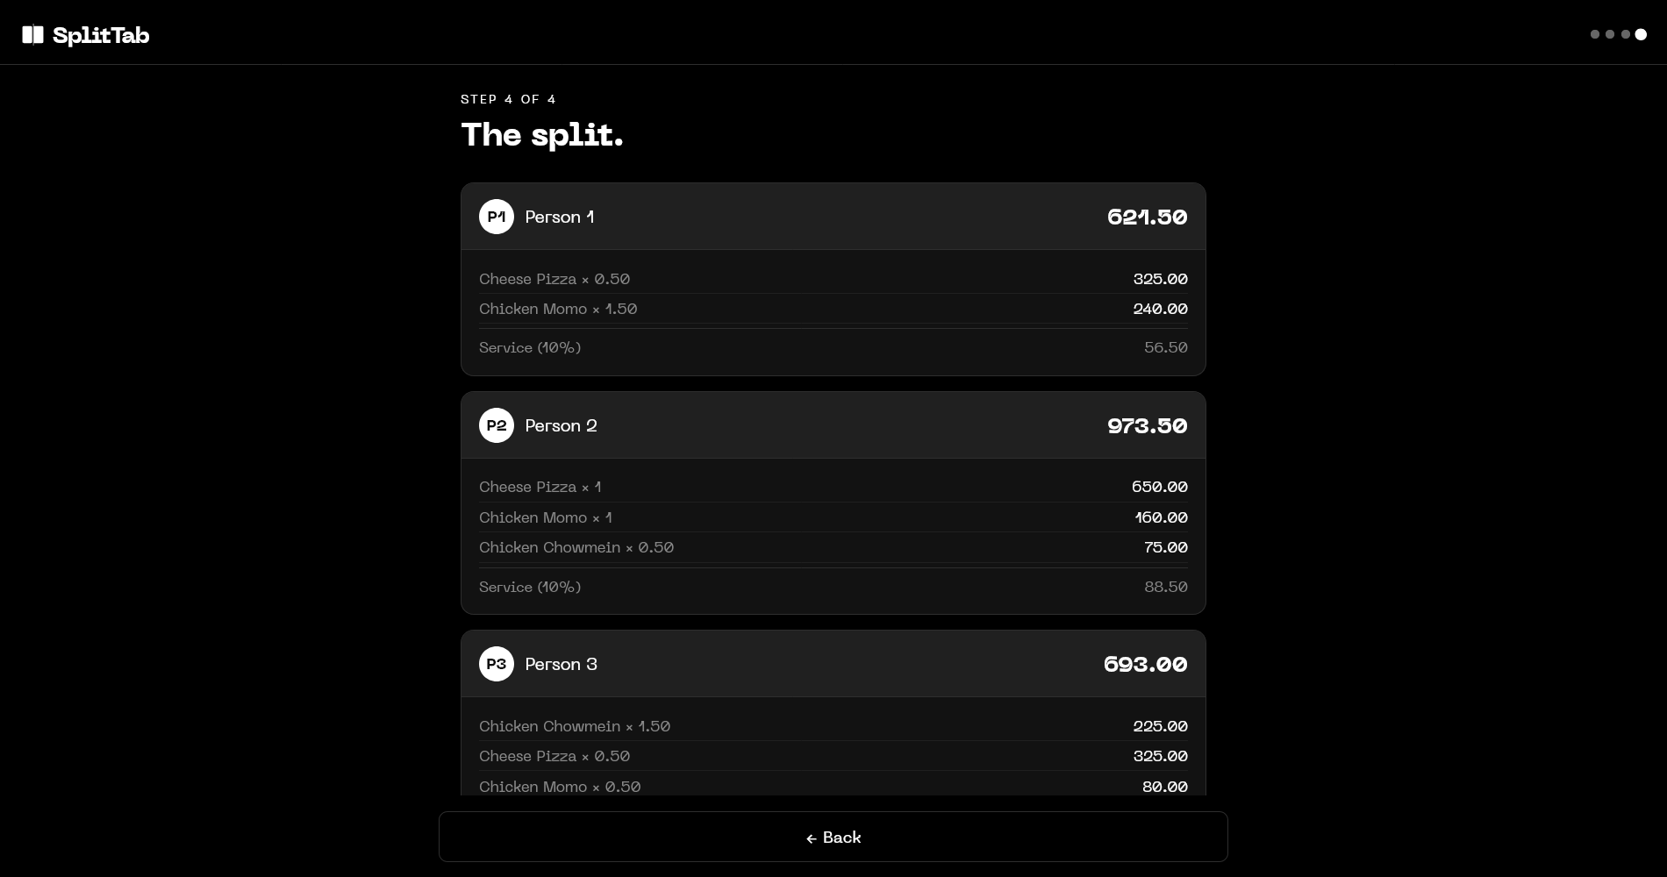Click the second step progress dot
1667x877 pixels.
(x=1610, y=34)
